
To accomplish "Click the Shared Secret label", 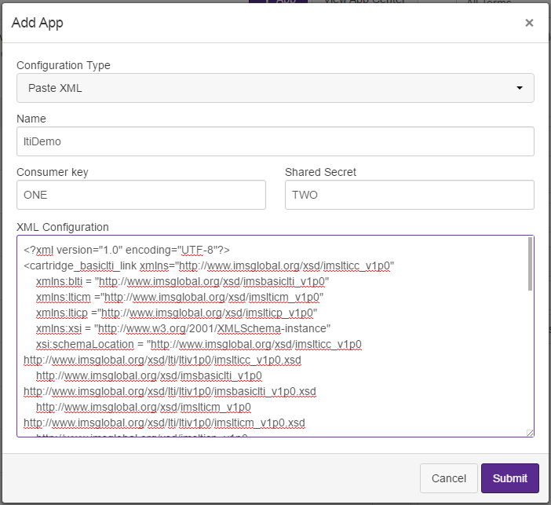I will coord(320,172).
